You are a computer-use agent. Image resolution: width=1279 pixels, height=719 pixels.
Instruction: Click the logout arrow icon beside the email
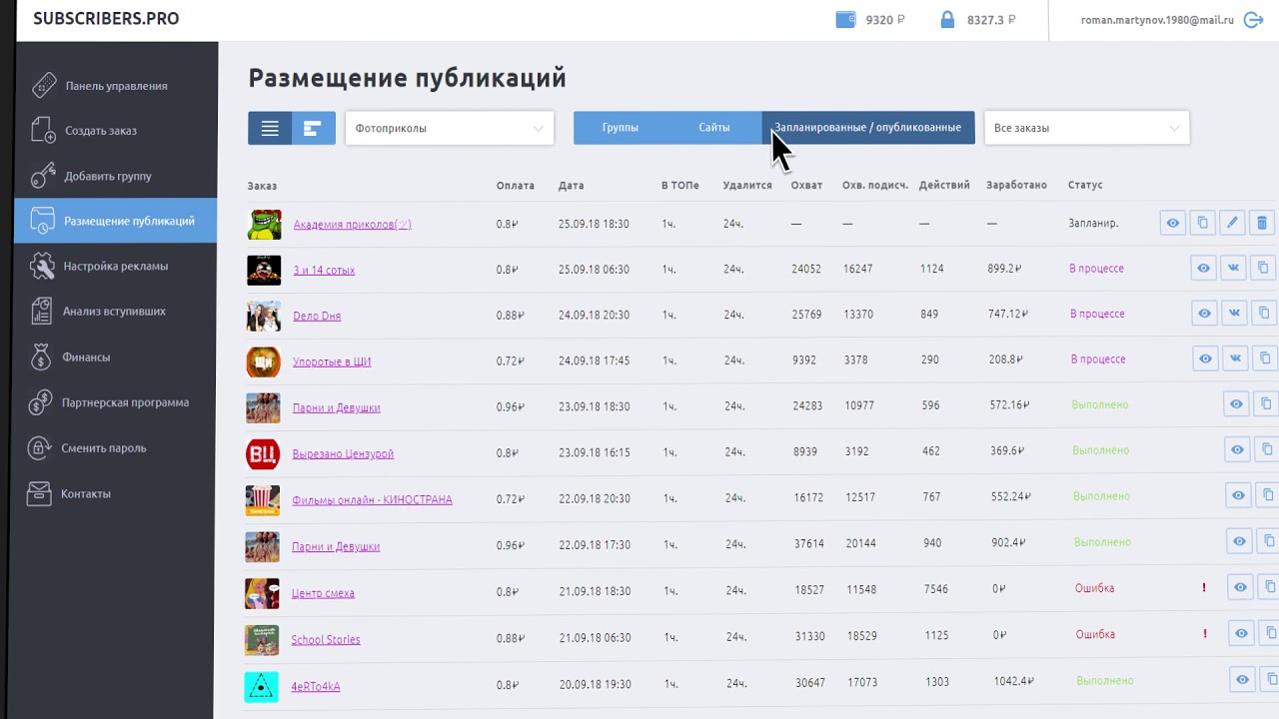point(1253,20)
